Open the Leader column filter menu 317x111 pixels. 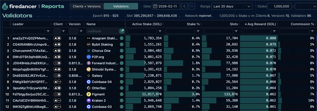[x=48, y=31]
